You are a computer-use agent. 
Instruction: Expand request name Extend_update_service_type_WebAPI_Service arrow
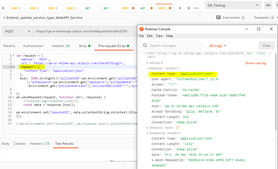[4, 18]
